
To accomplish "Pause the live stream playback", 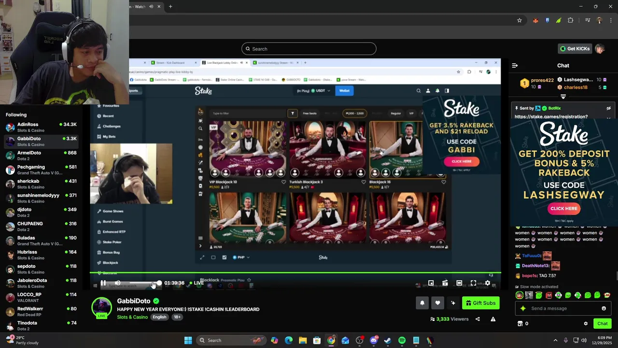I will (x=103, y=283).
